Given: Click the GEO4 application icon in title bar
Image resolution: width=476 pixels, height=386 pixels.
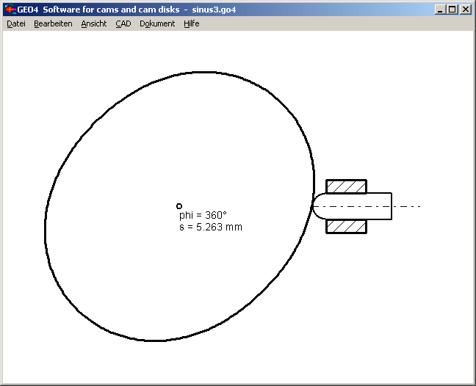Looking at the screenshot, I should [x=10, y=10].
